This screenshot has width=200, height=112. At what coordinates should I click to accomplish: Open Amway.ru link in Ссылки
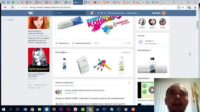149,41
